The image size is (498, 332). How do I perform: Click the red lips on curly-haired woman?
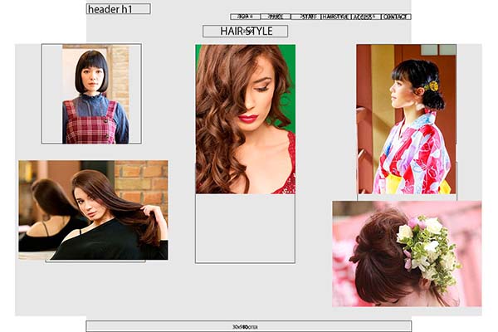248,119
